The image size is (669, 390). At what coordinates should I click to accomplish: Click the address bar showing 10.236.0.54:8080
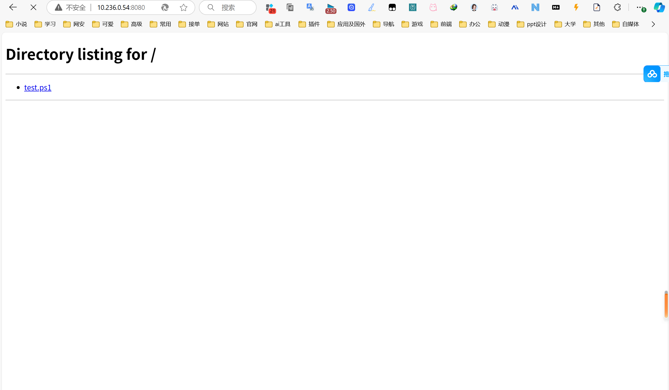coord(121,7)
